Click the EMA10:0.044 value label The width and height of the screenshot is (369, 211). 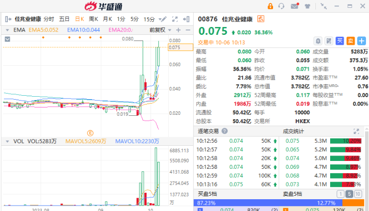tap(84, 30)
